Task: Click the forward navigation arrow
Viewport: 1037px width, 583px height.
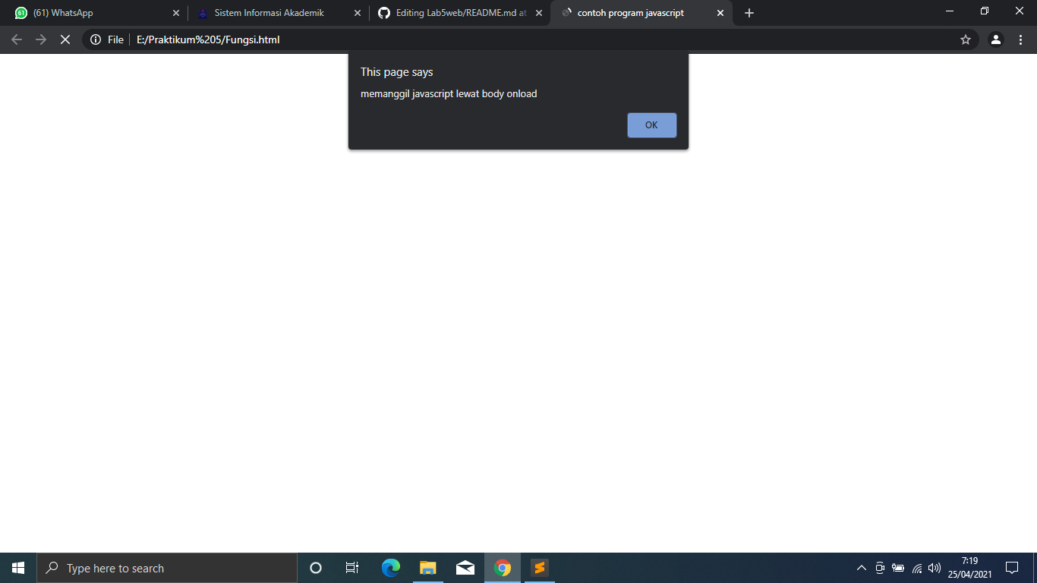Action: (x=40, y=39)
